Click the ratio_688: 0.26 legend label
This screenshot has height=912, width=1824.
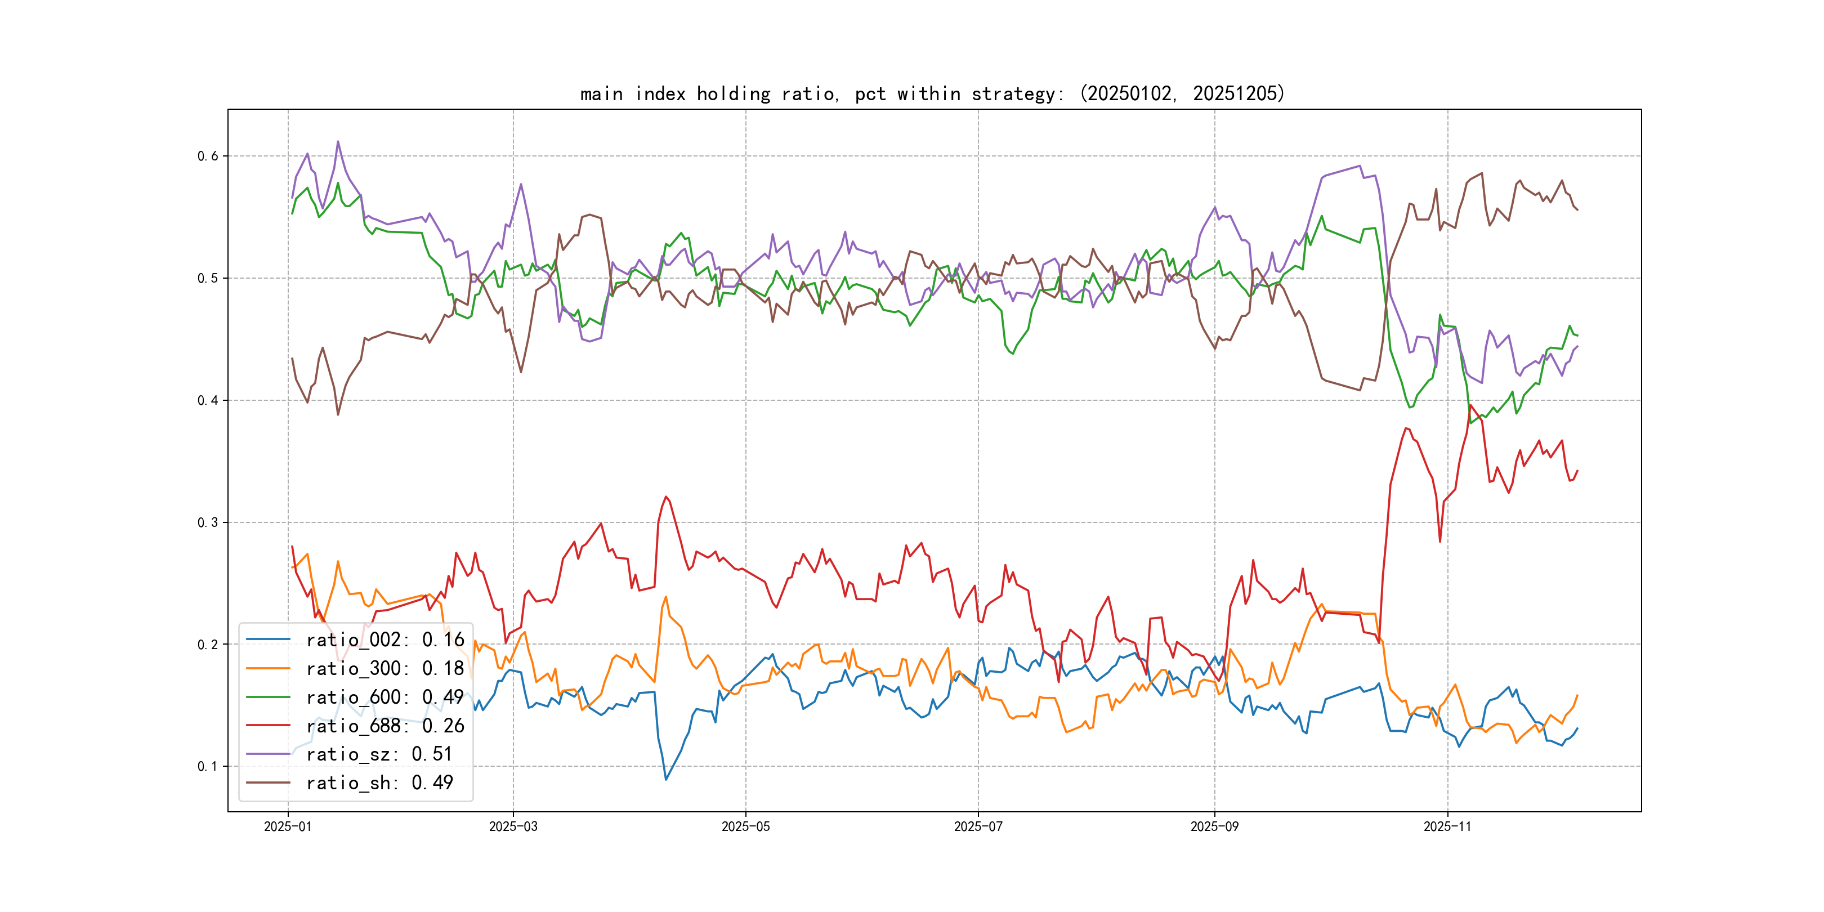click(x=385, y=726)
